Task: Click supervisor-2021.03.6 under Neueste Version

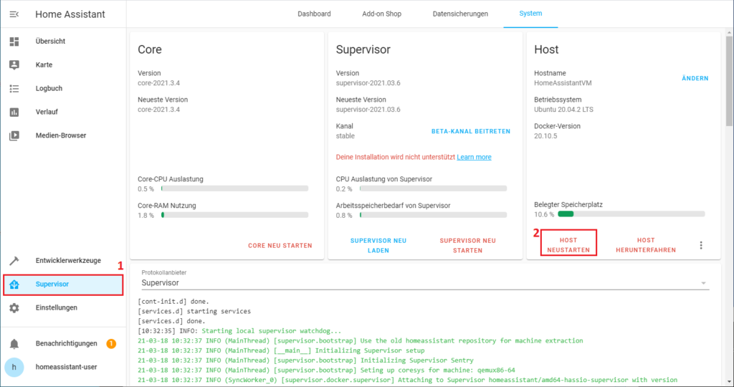Action: [x=368, y=110]
